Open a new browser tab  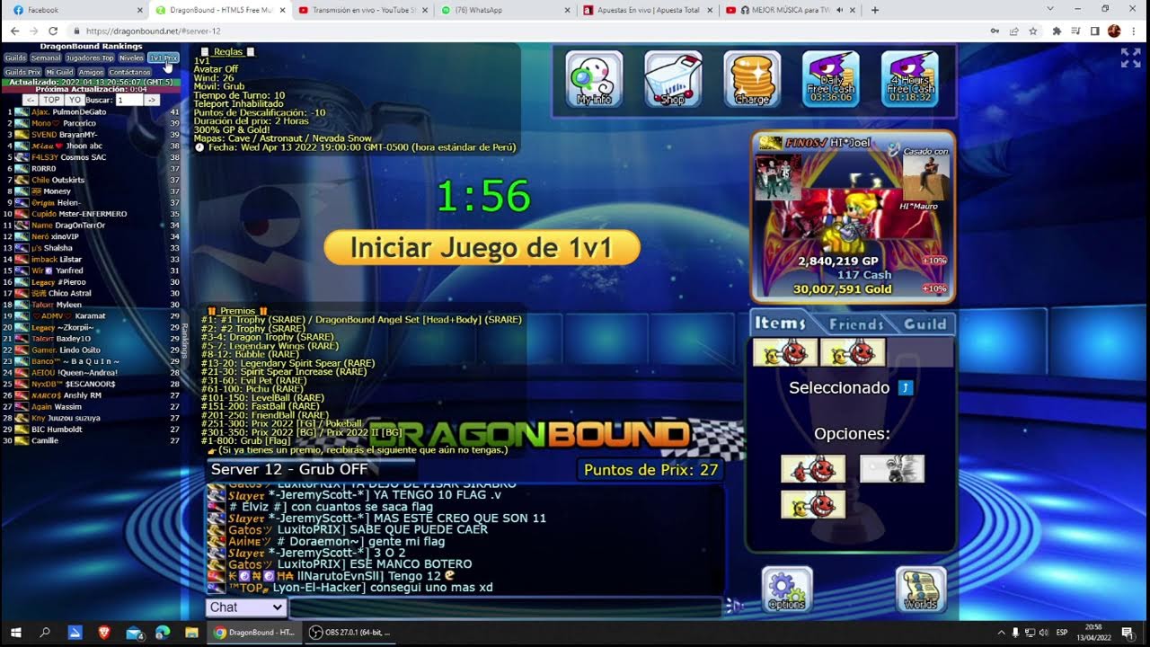[875, 10]
